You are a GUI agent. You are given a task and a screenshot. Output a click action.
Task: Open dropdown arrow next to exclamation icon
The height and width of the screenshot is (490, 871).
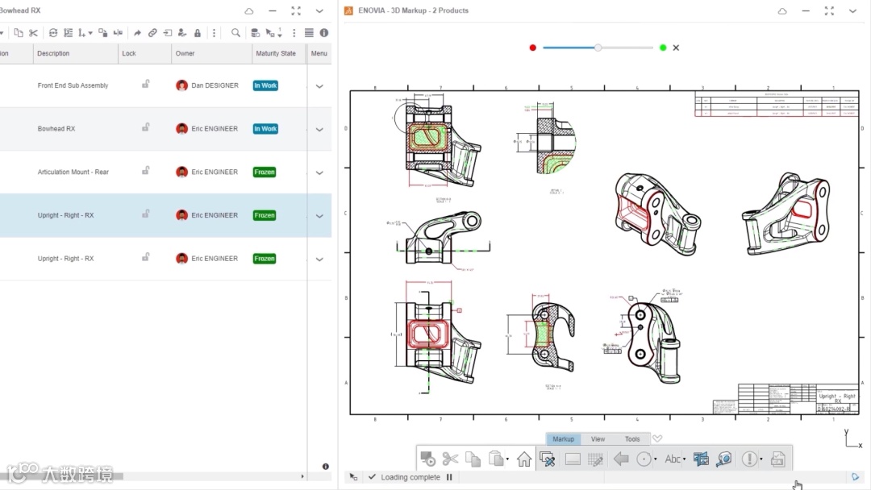tap(761, 459)
